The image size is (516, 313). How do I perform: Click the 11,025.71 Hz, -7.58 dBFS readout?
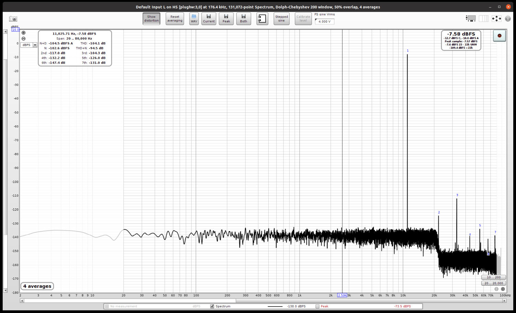74,34
